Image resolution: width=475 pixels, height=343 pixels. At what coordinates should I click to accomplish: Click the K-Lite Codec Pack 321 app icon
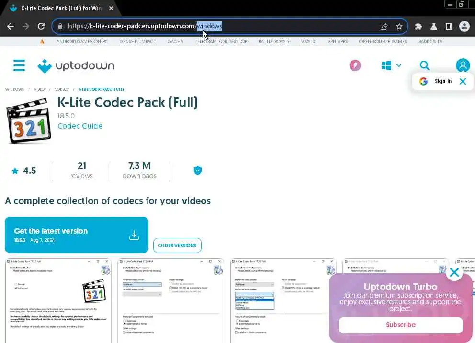[29, 121]
